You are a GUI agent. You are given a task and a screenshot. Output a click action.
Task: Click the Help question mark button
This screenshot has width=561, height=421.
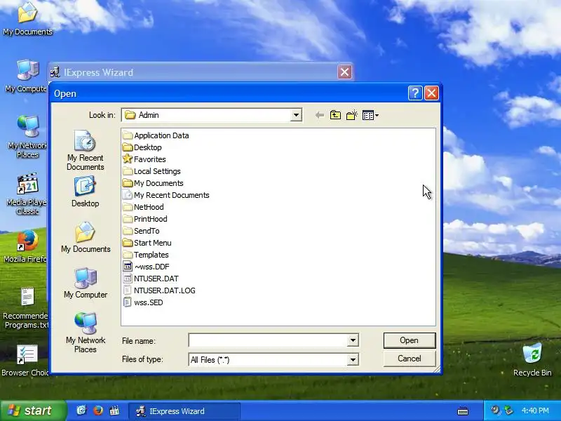click(415, 93)
